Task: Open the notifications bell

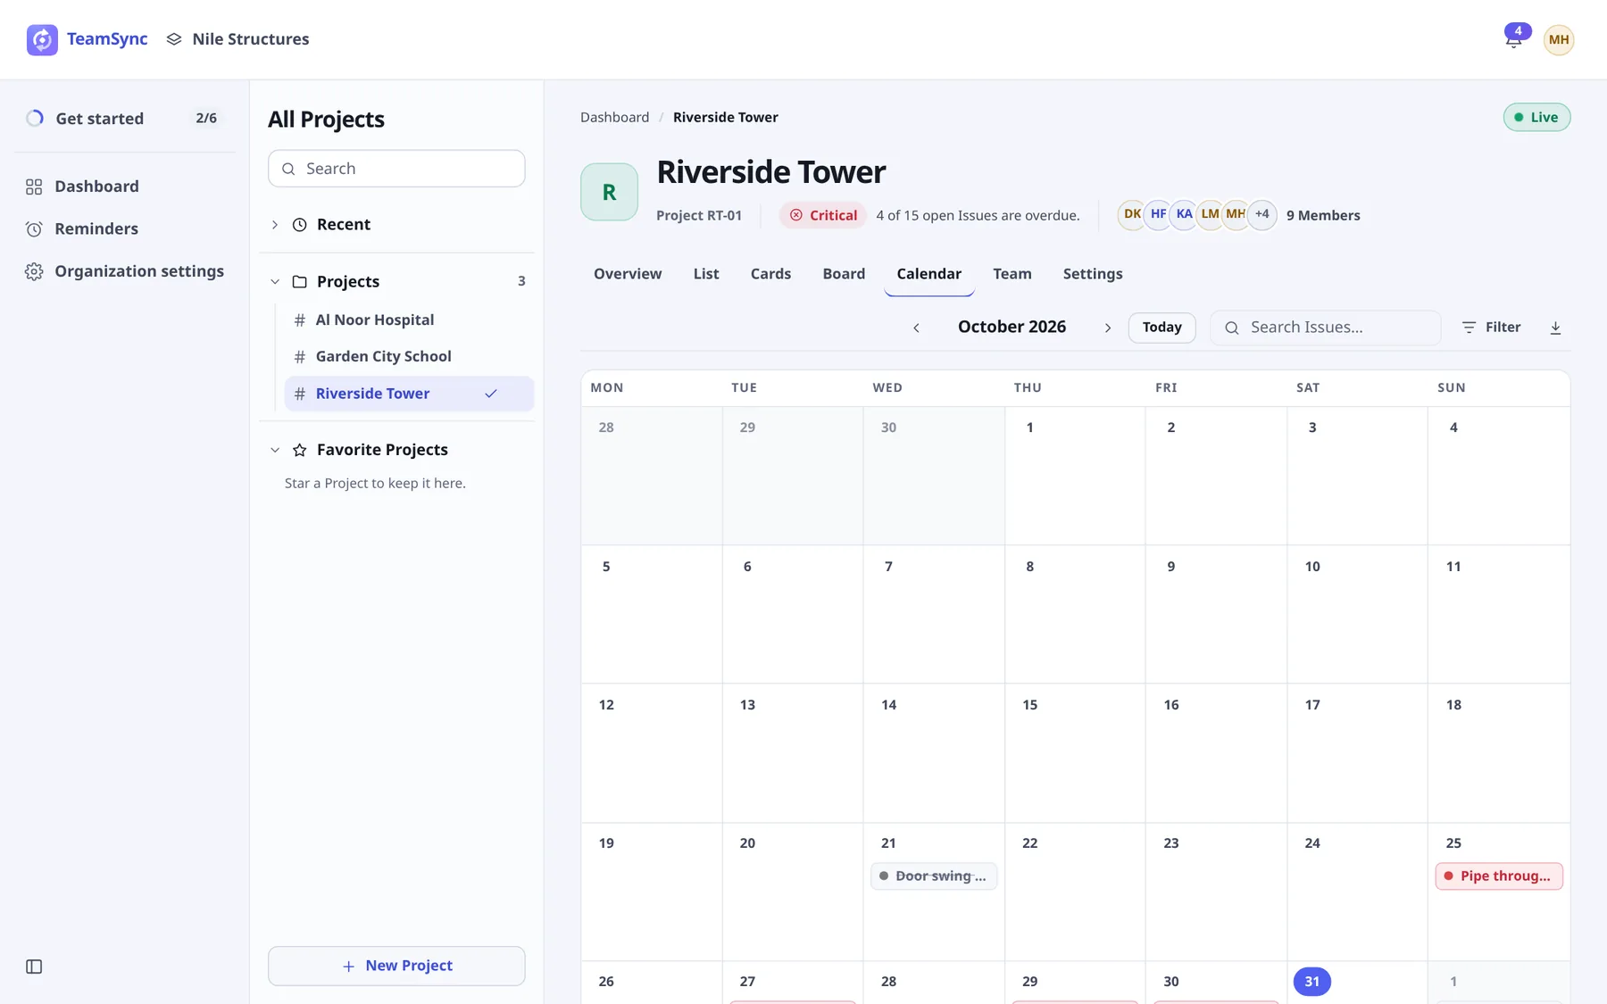Action: (1514, 38)
